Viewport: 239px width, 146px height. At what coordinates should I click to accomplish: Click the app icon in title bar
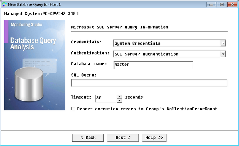pyautogui.click(x=4, y=4)
